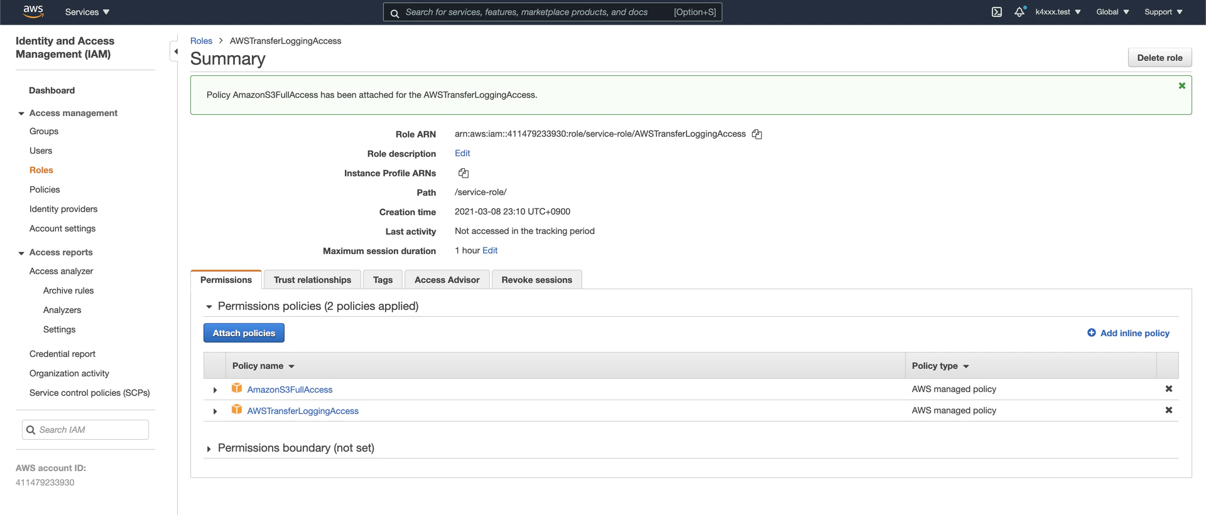Click the Roles breadcrumb link

point(201,41)
